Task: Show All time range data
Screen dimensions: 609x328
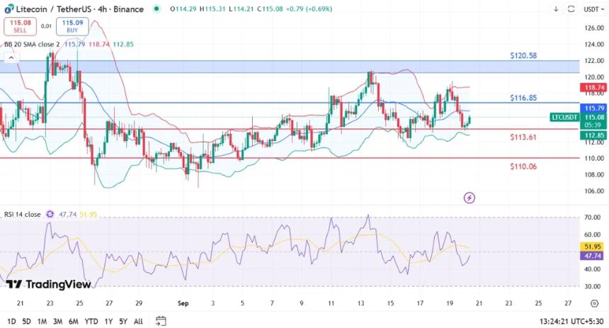Action: click(x=138, y=321)
